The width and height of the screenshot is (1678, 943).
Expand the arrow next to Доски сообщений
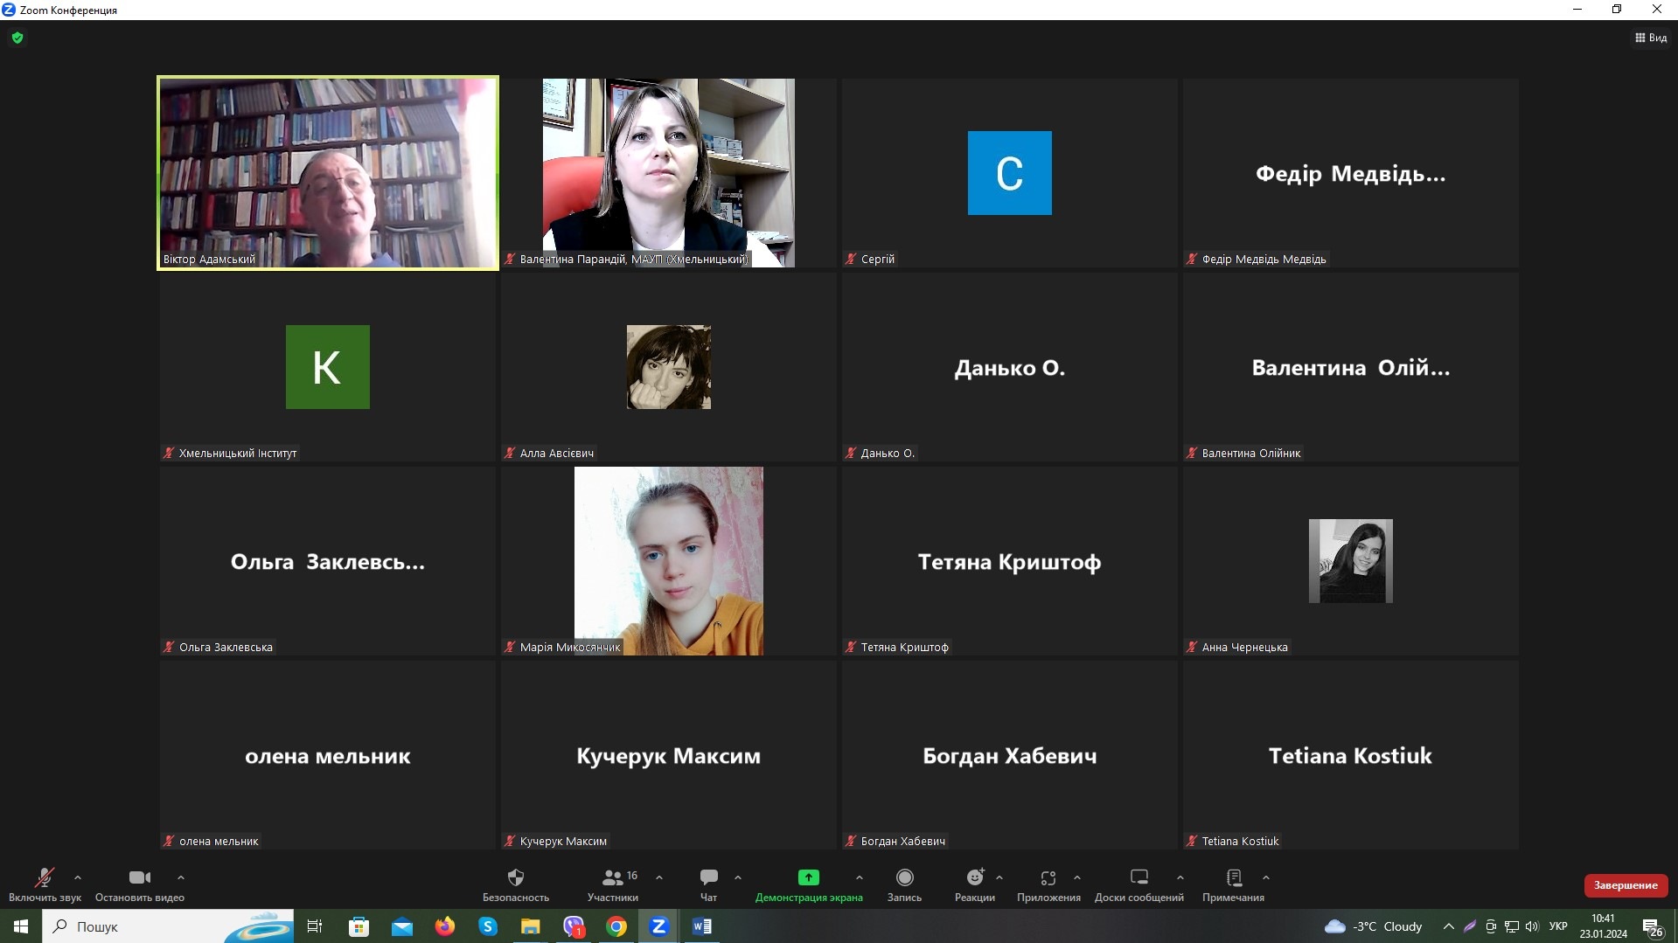1180,877
